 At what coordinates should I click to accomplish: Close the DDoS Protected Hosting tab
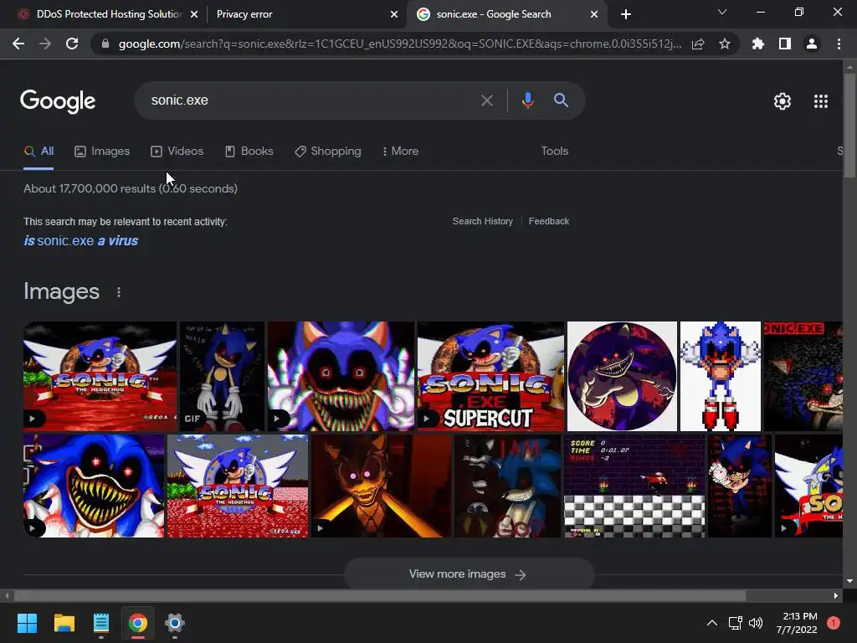(x=194, y=14)
